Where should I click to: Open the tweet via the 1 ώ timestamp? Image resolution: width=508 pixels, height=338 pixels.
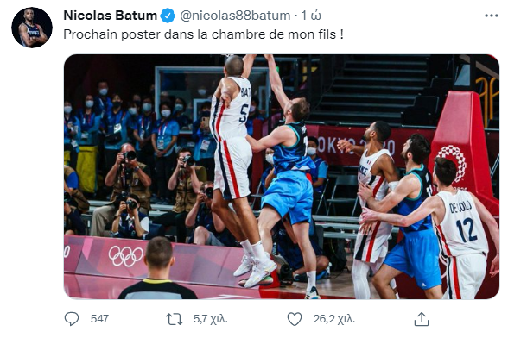pyautogui.click(x=311, y=16)
